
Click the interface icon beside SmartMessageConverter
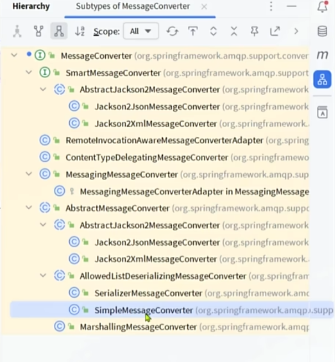(x=44, y=73)
